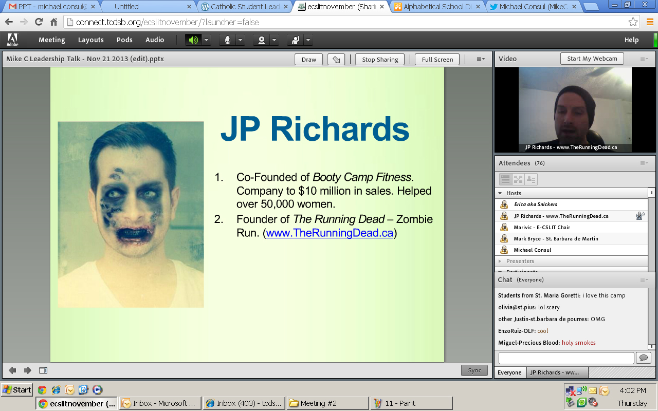Toggle the microphone icon in toolbar

(228, 40)
